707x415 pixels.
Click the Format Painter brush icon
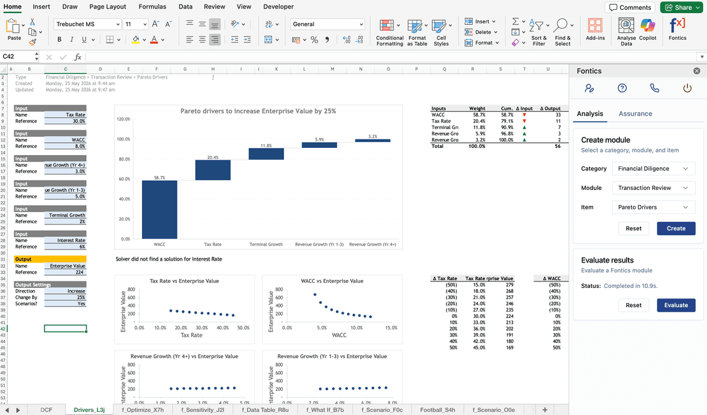(x=33, y=43)
